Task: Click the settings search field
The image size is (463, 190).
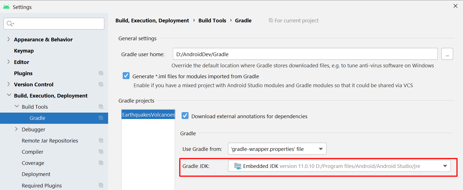Action: (54, 24)
